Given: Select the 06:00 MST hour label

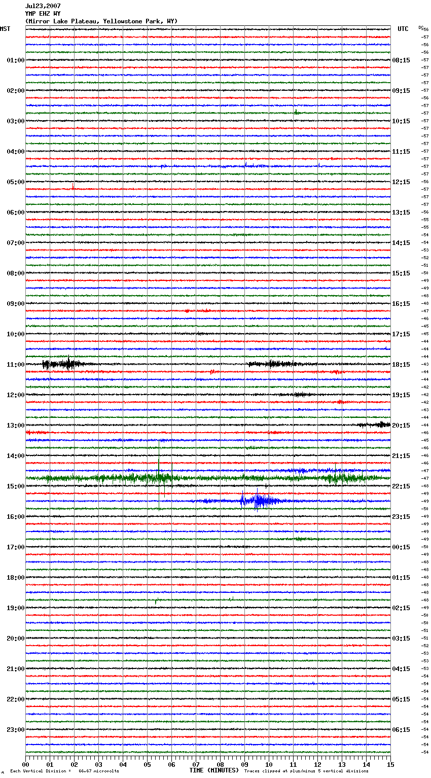Looking at the screenshot, I should [x=16, y=213].
